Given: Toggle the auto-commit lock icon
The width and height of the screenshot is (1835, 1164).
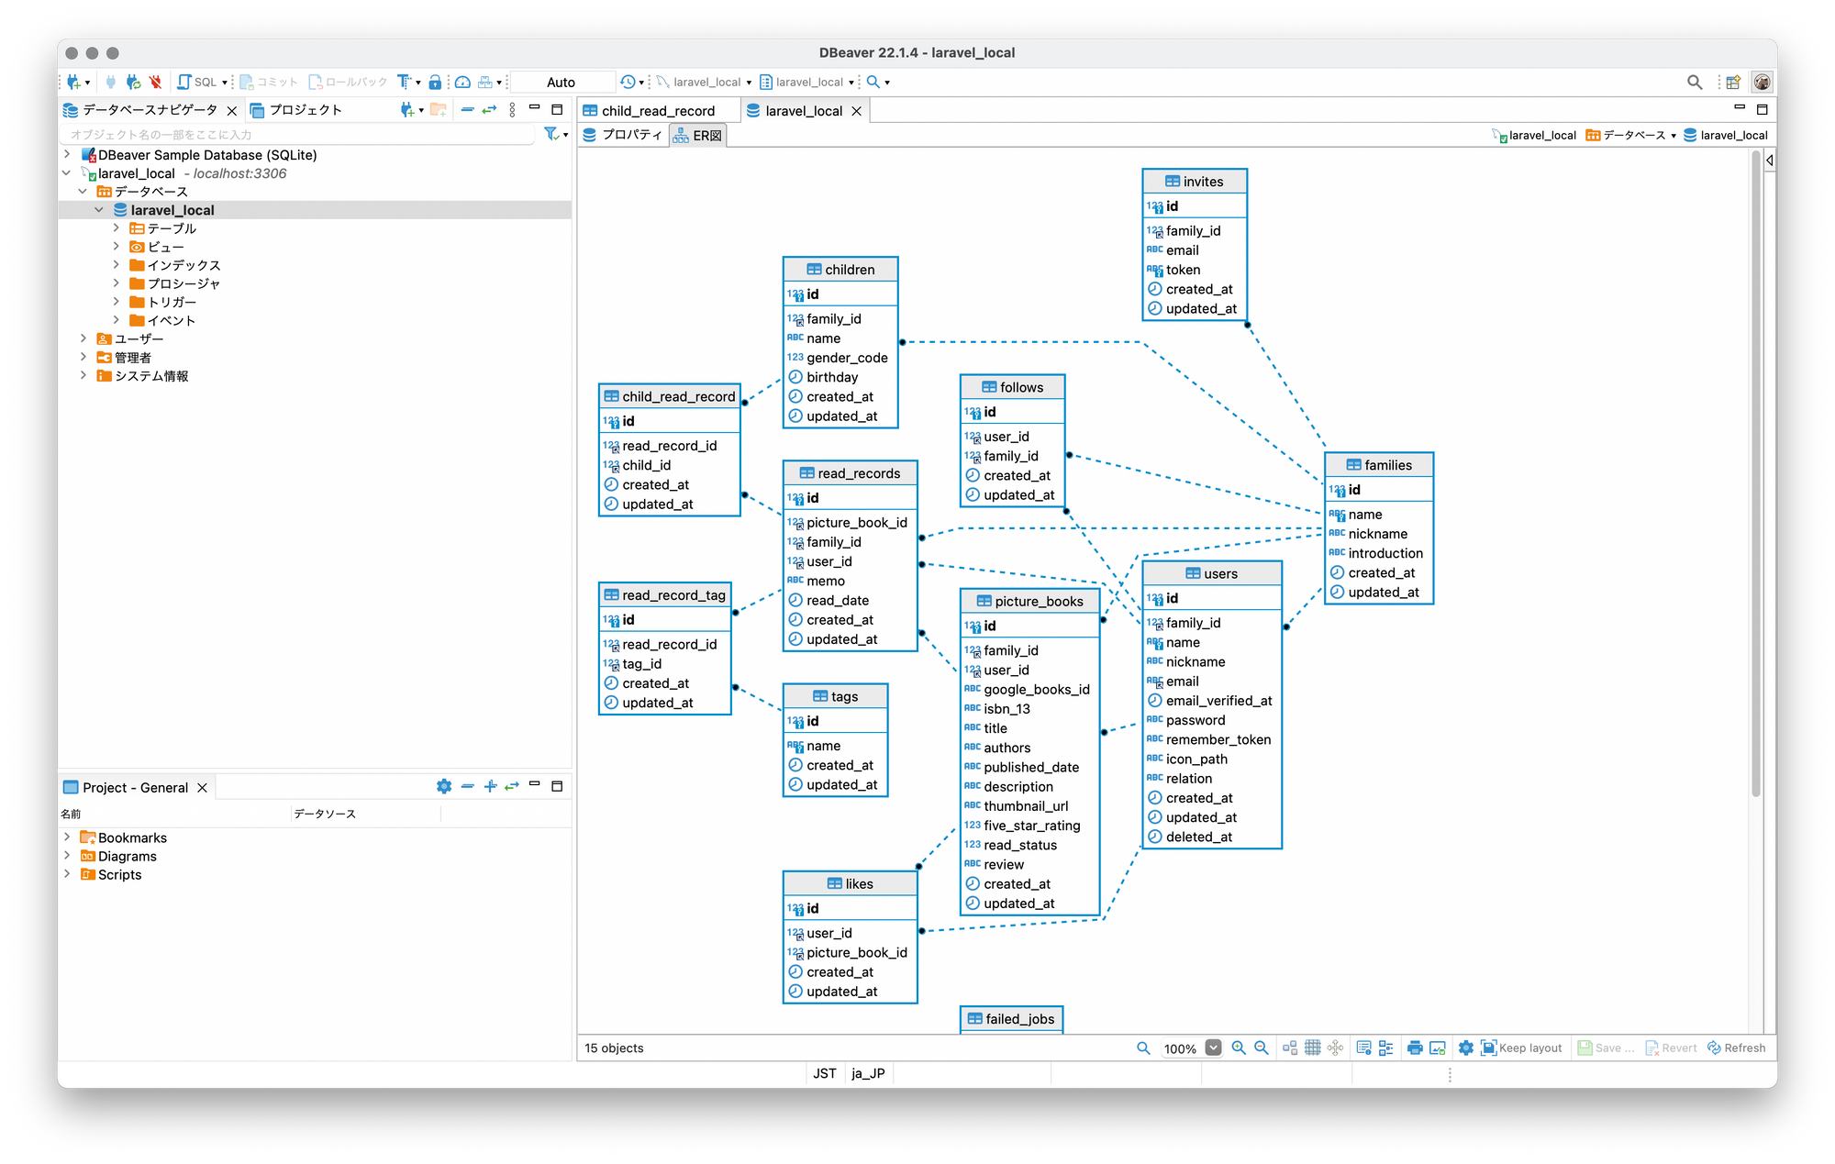Looking at the screenshot, I should tap(435, 82).
